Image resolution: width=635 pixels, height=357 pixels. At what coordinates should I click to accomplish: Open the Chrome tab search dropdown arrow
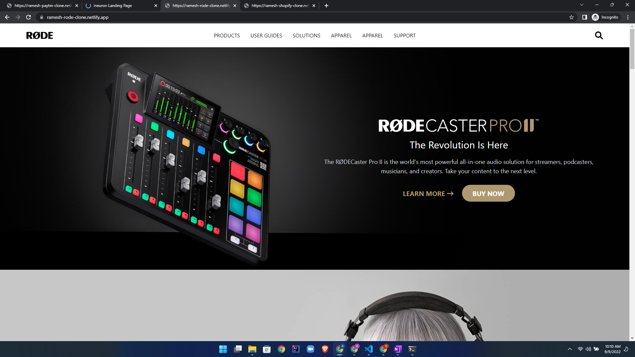coord(582,5)
